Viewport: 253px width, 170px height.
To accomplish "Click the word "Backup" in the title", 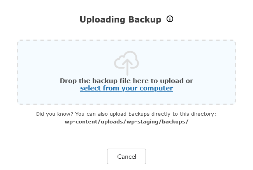I will tap(145, 20).
